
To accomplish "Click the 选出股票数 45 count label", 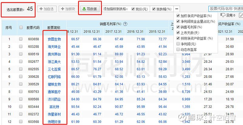I will pos(20,9).
